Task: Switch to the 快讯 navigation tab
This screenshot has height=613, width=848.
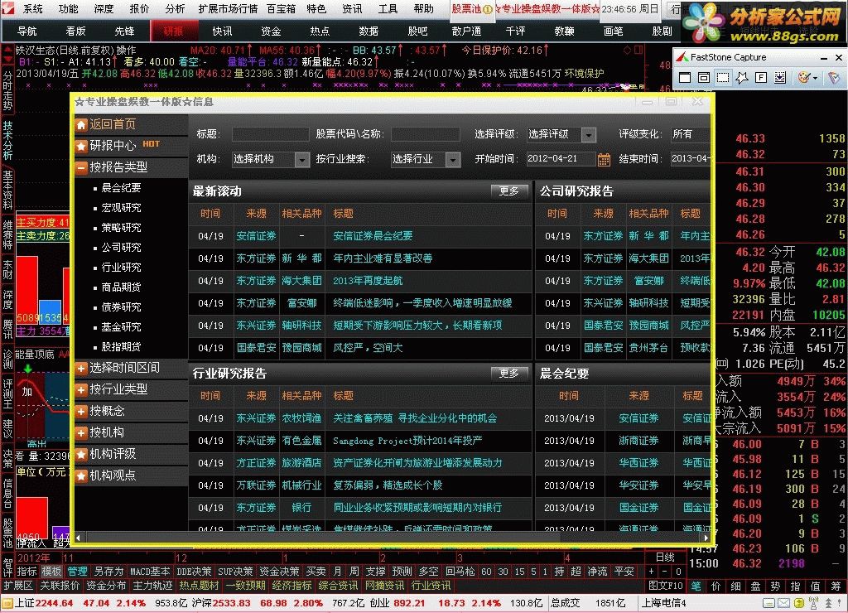Action: point(222,31)
